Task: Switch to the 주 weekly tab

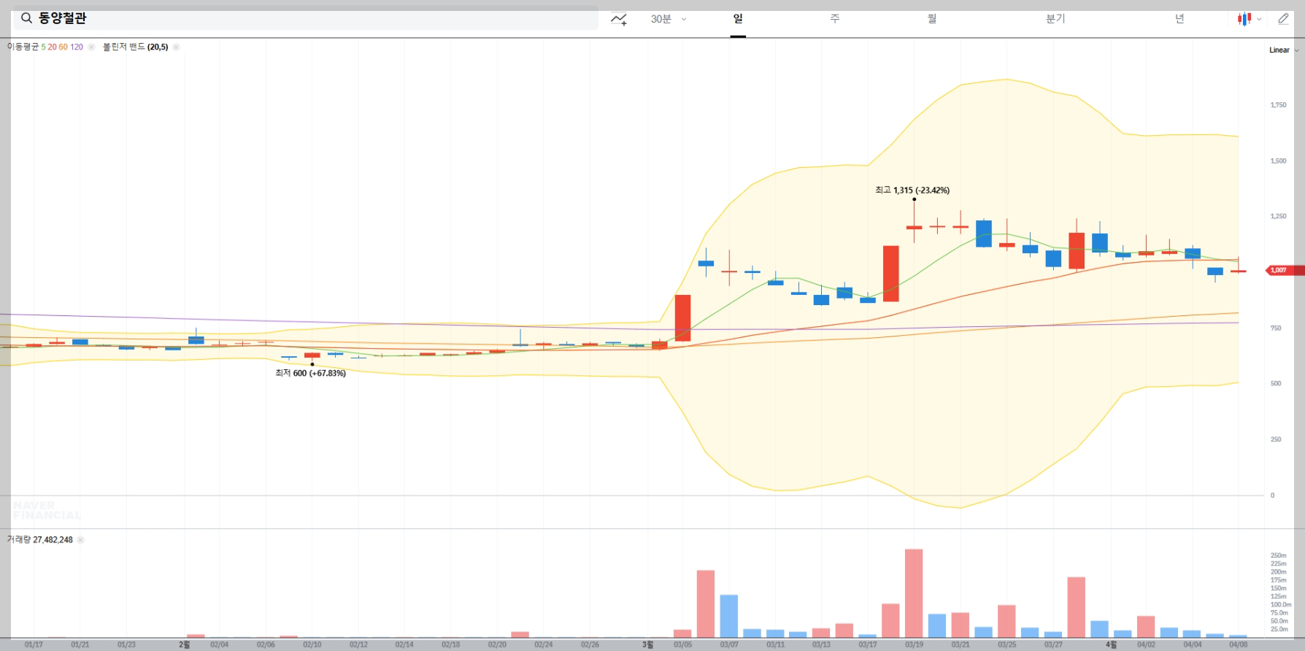Action: tap(835, 19)
